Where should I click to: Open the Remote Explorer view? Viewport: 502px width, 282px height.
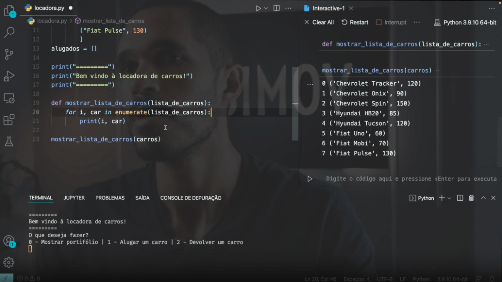click(x=9, y=98)
